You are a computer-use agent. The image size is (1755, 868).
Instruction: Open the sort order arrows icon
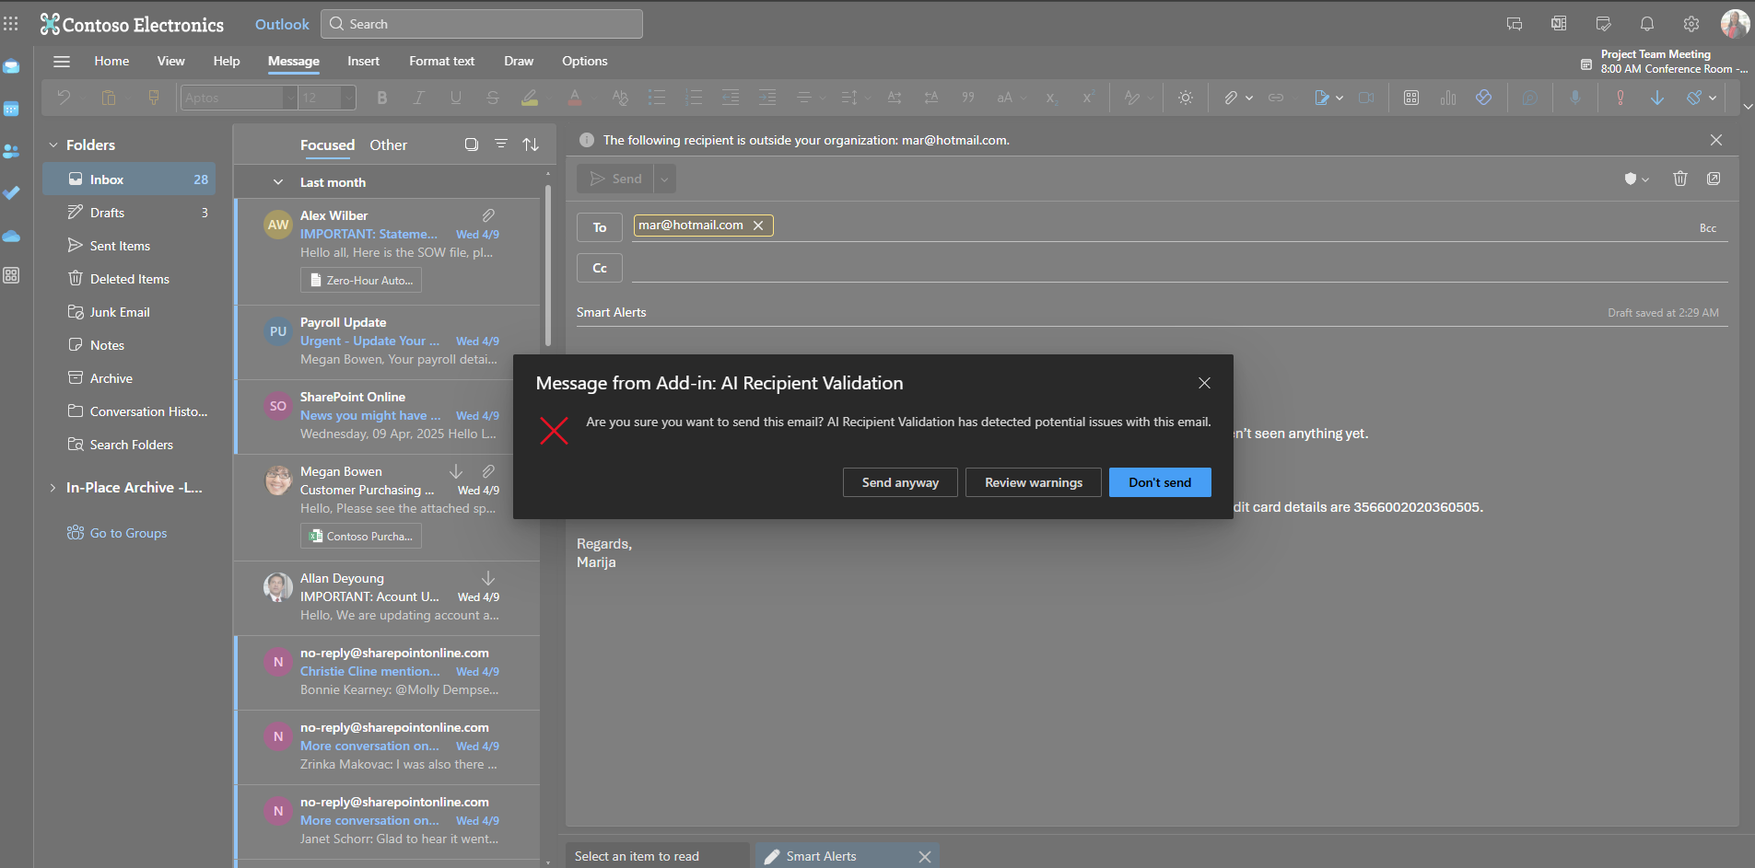[531, 145]
